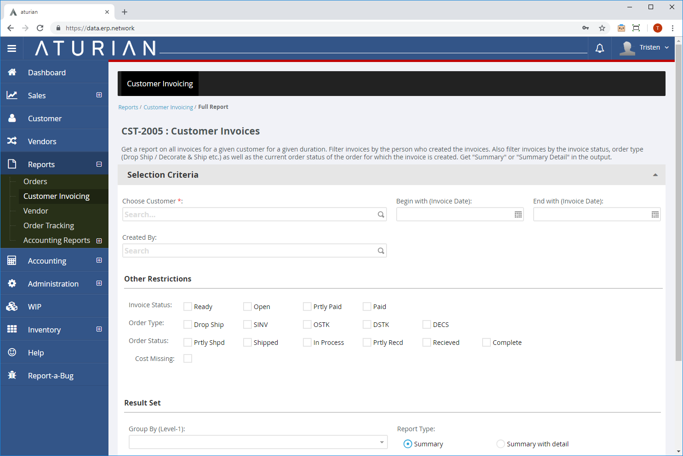Click the Customer Invoicing breadcrumb link

click(168, 107)
